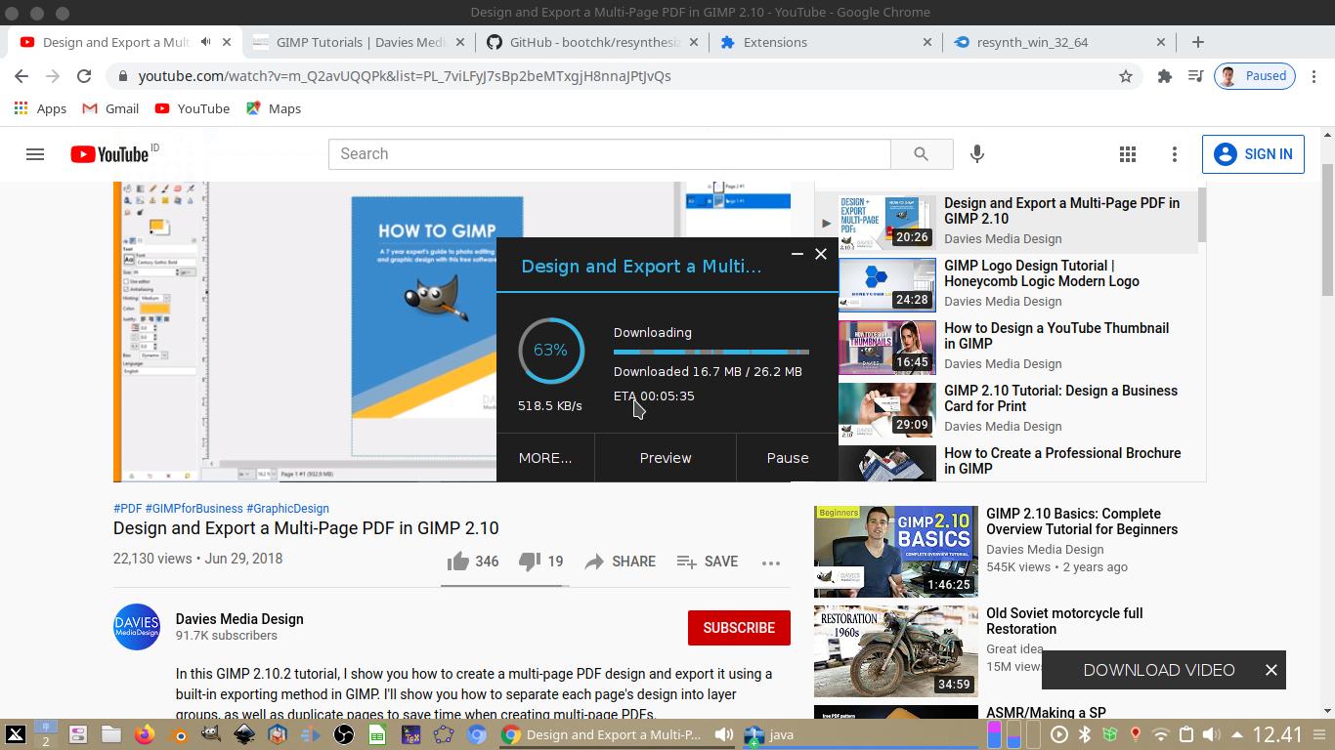Screen dimensions: 1335x750
Task: Open the clipboard tray icon
Action: pyautogui.click(x=1186, y=734)
